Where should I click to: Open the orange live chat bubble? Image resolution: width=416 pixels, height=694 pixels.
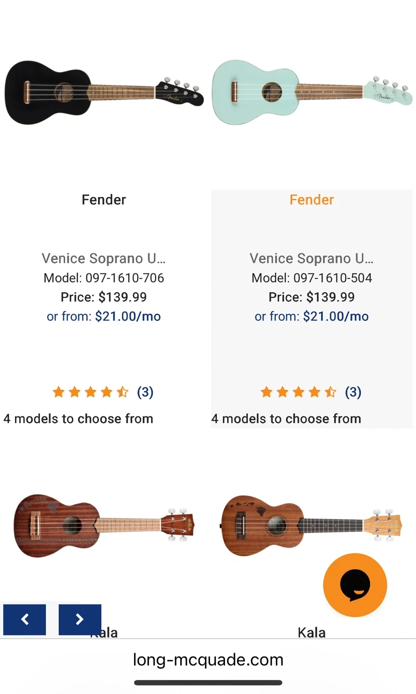355,585
